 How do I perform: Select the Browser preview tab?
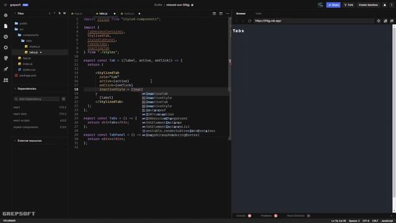(241, 14)
